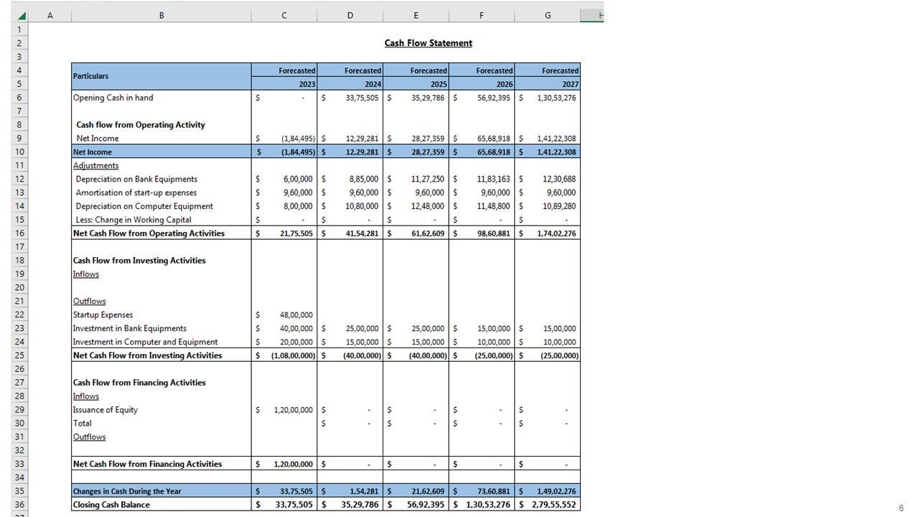Select row 10 header
The height and width of the screenshot is (517, 919).
pos(19,152)
